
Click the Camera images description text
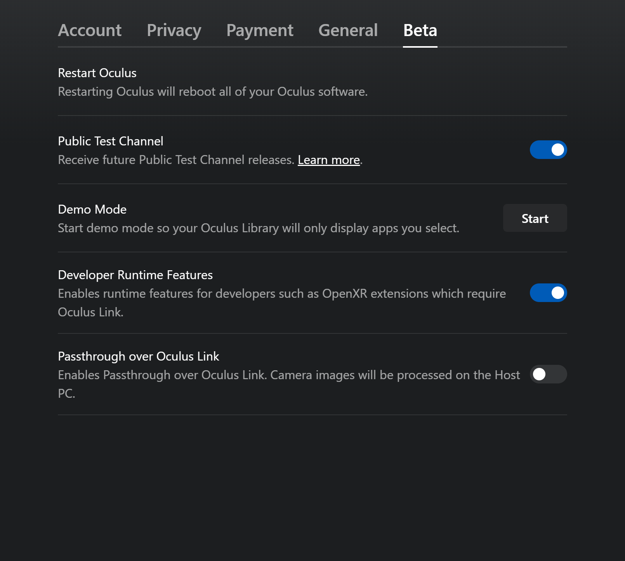289,384
